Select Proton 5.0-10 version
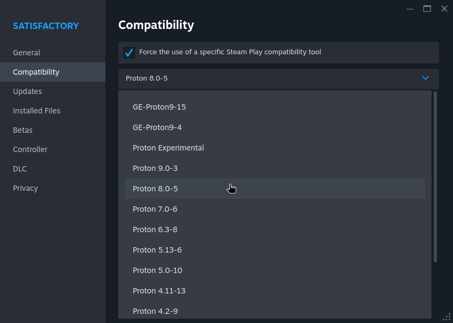Viewport: 453px width, 323px height. coord(275,270)
